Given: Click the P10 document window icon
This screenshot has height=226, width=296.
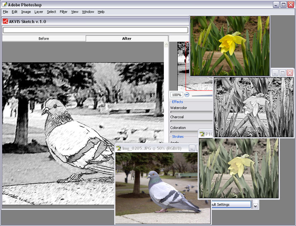Looking at the screenshot, I should tap(202, 134).
